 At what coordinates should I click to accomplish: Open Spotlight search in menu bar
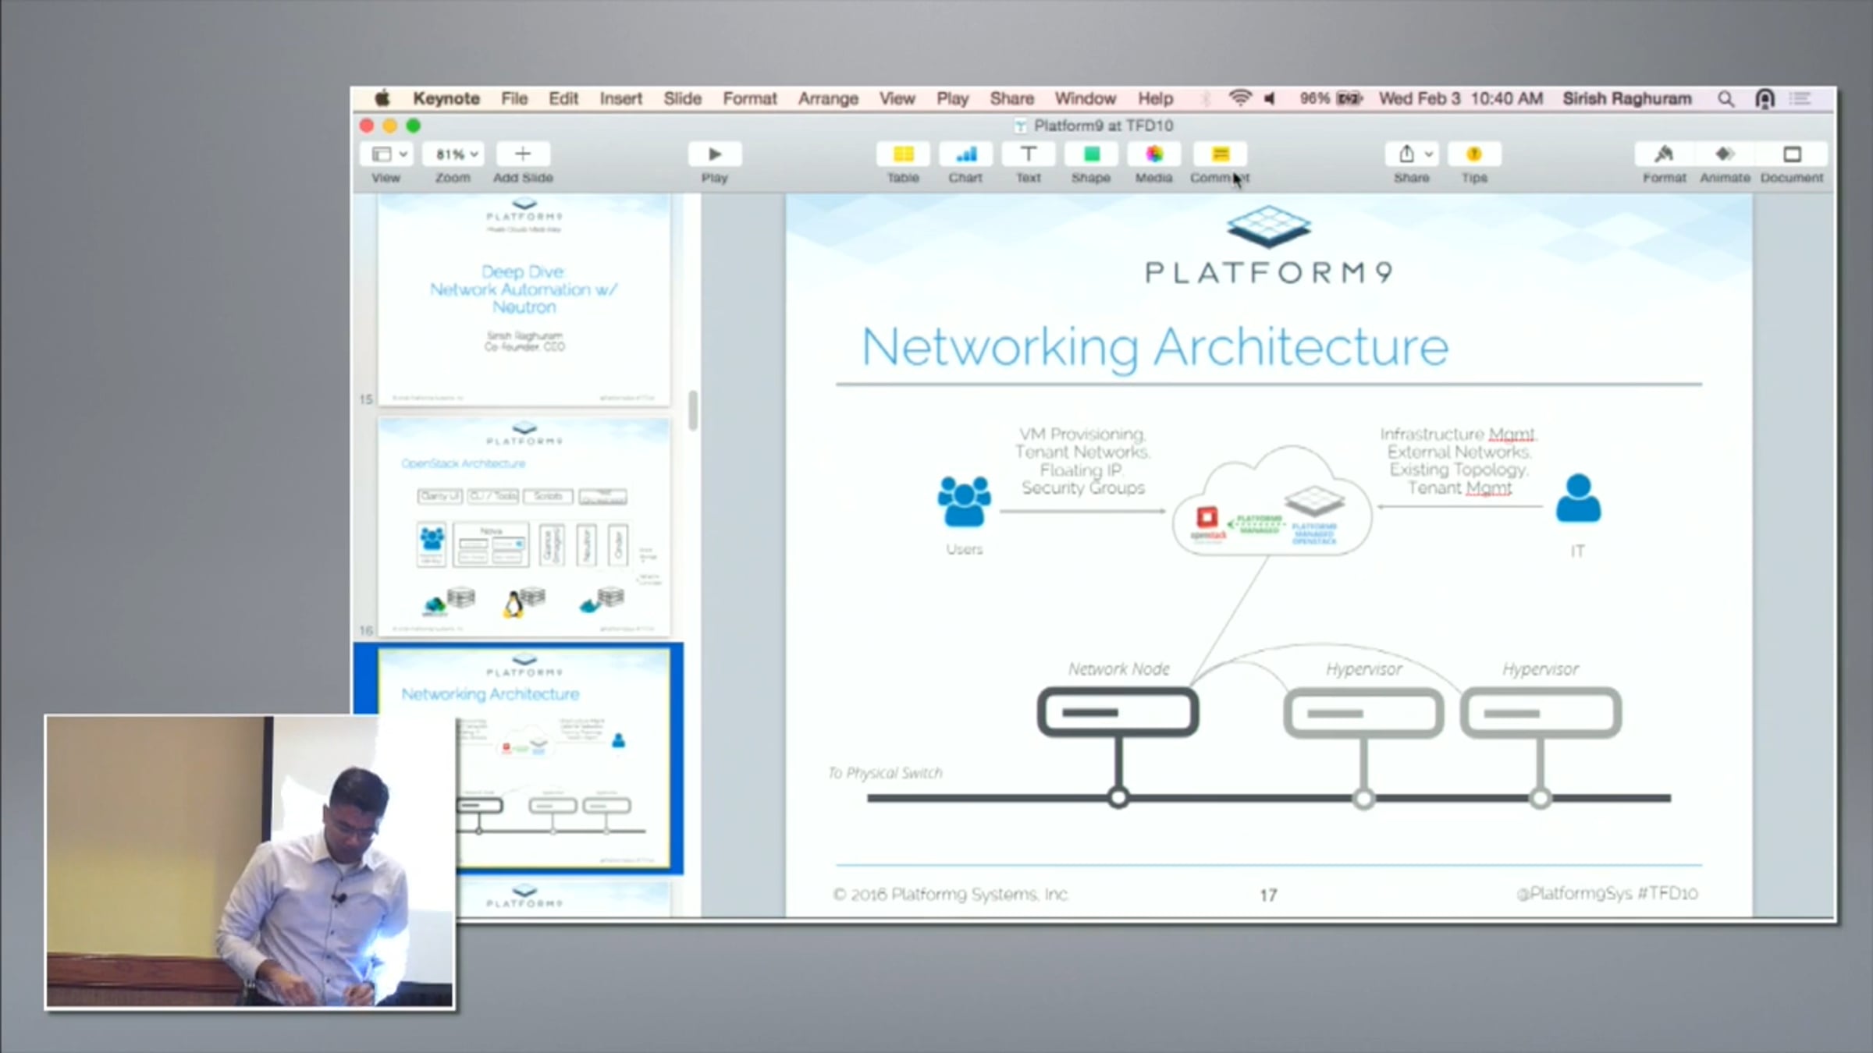pyautogui.click(x=1726, y=99)
